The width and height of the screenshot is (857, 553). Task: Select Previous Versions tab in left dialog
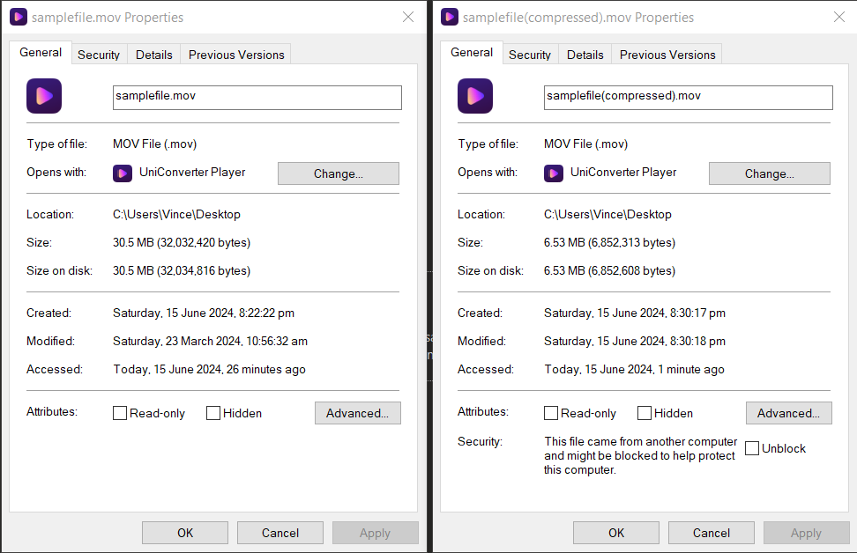pos(235,54)
